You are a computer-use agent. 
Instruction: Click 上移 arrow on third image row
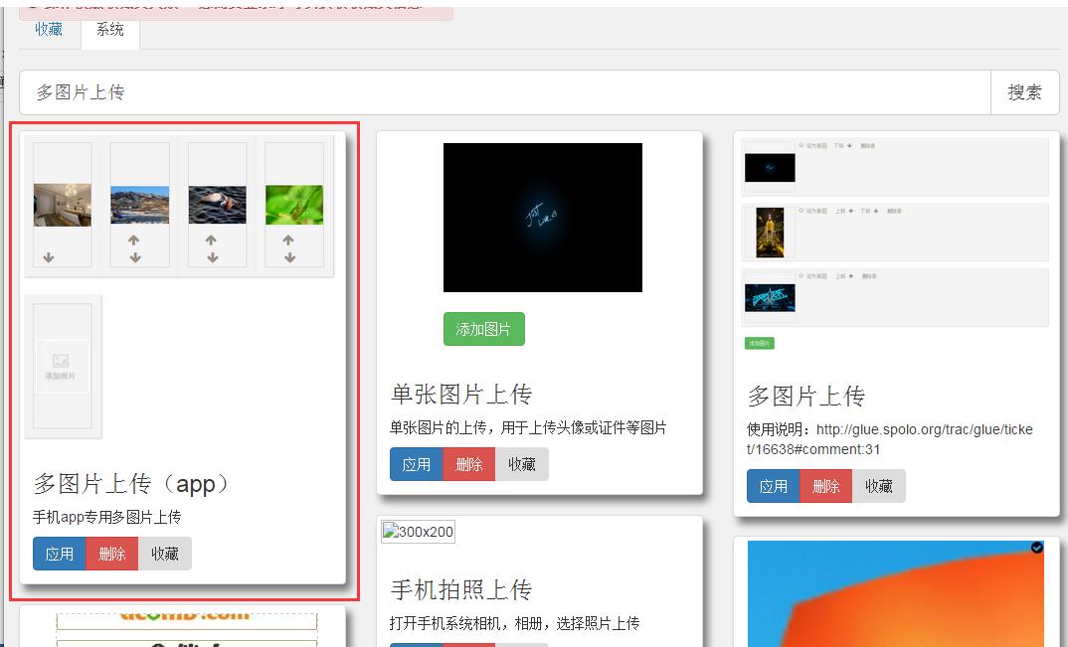(x=851, y=276)
